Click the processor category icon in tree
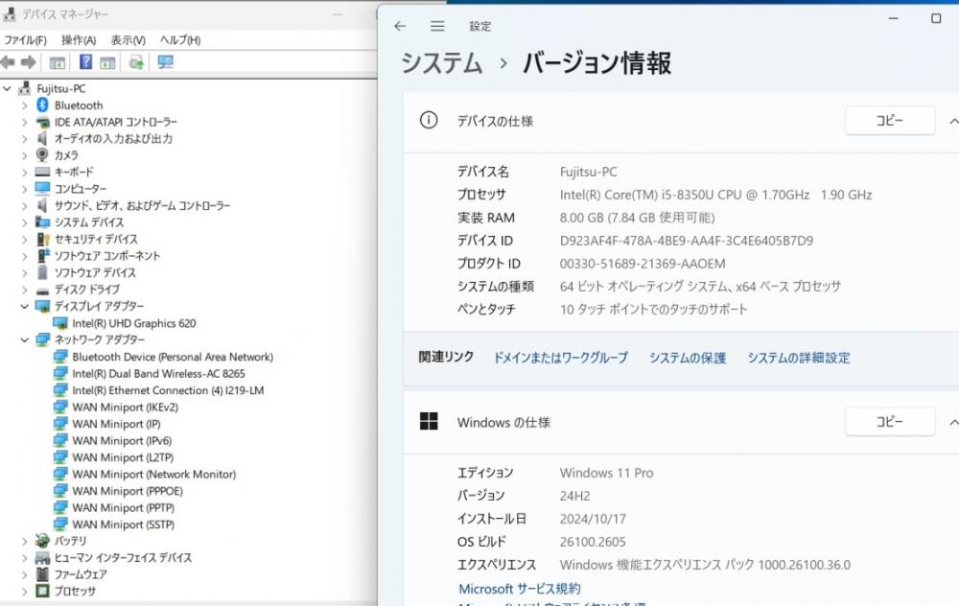 (42, 591)
